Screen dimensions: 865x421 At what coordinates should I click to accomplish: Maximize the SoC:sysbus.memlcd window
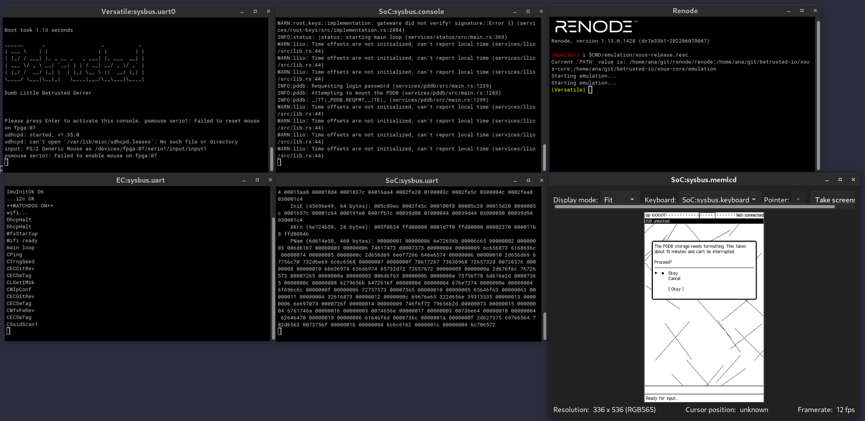coord(840,179)
